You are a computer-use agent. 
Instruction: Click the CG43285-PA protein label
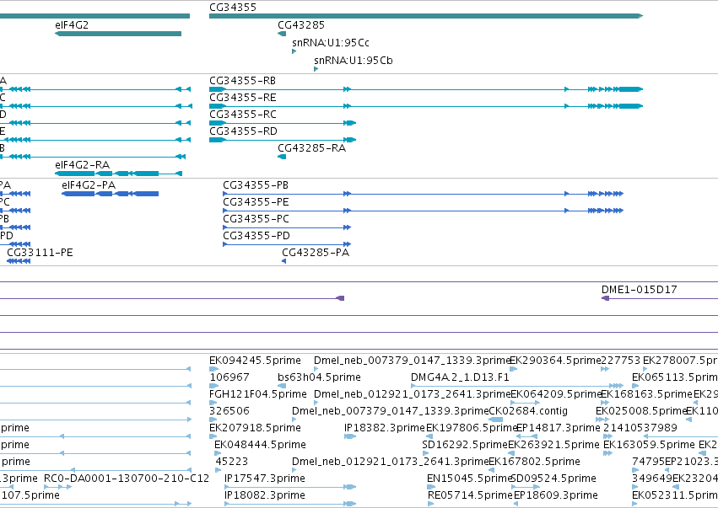(x=316, y=253)
